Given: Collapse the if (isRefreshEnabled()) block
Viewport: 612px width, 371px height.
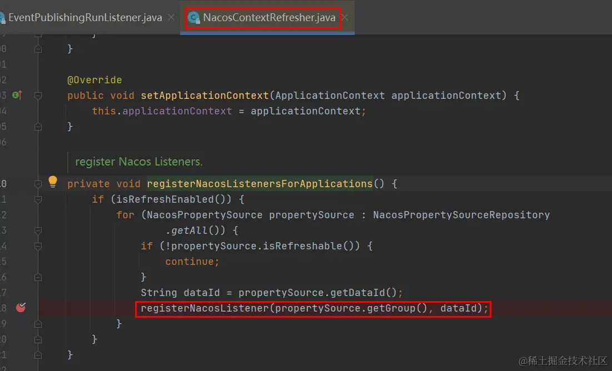Looking at the screenshot, I should [38, 199].
